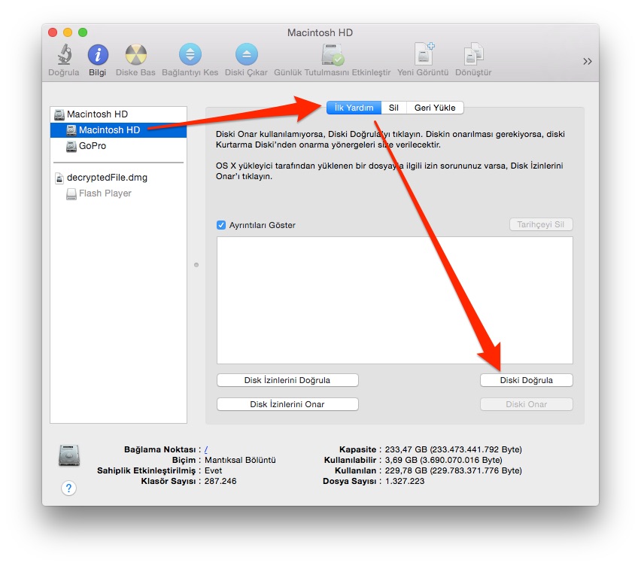Viewport: 641px width, 566px height.
Task: Switch to the Sil tab
Action: [393, 108]
